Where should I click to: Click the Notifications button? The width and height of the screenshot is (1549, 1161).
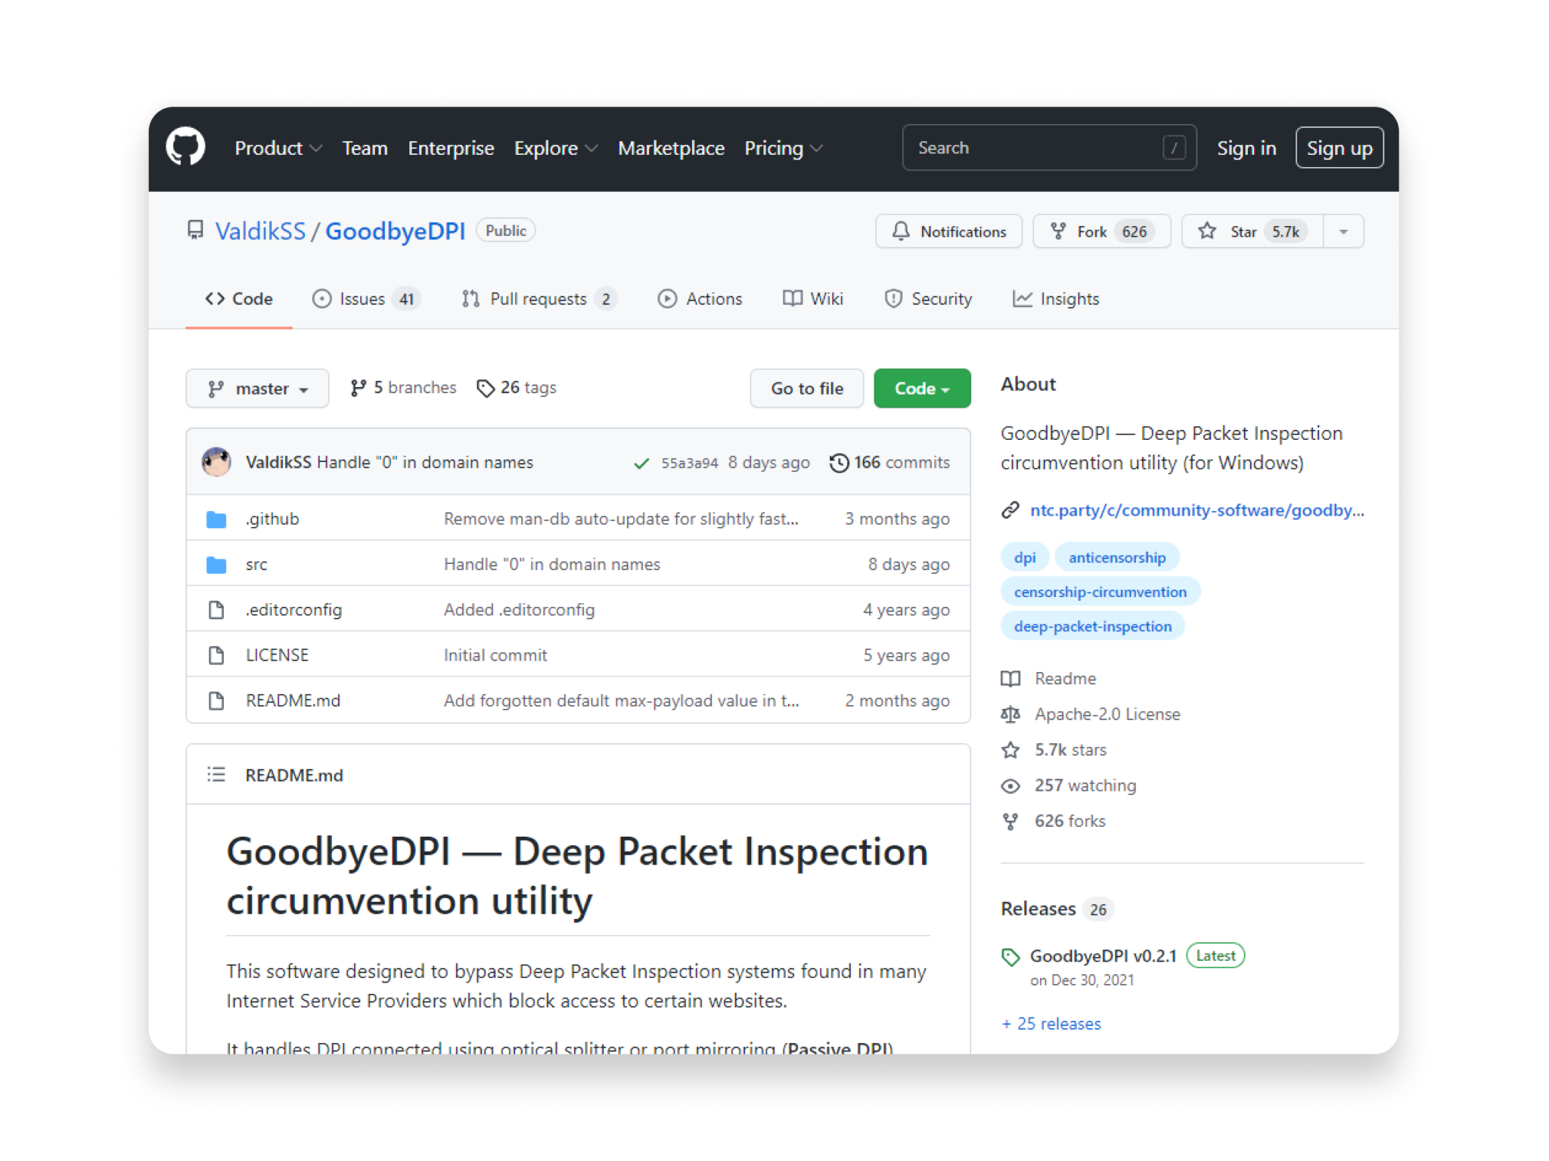[948, 231]
